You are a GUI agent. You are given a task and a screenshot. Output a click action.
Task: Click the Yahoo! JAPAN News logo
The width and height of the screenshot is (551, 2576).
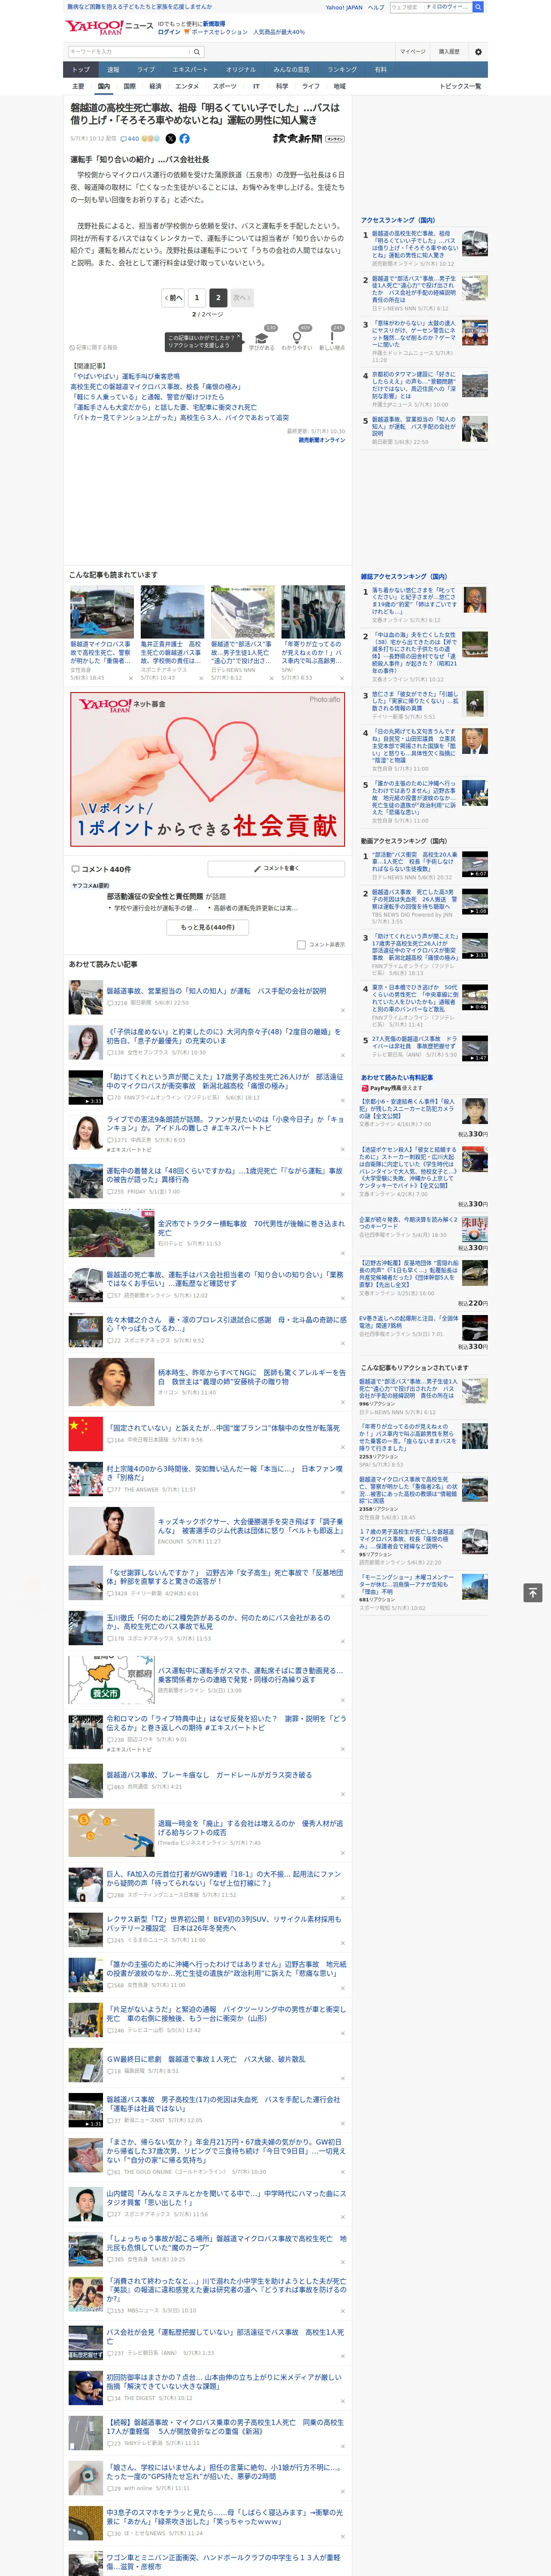[109, 27]
